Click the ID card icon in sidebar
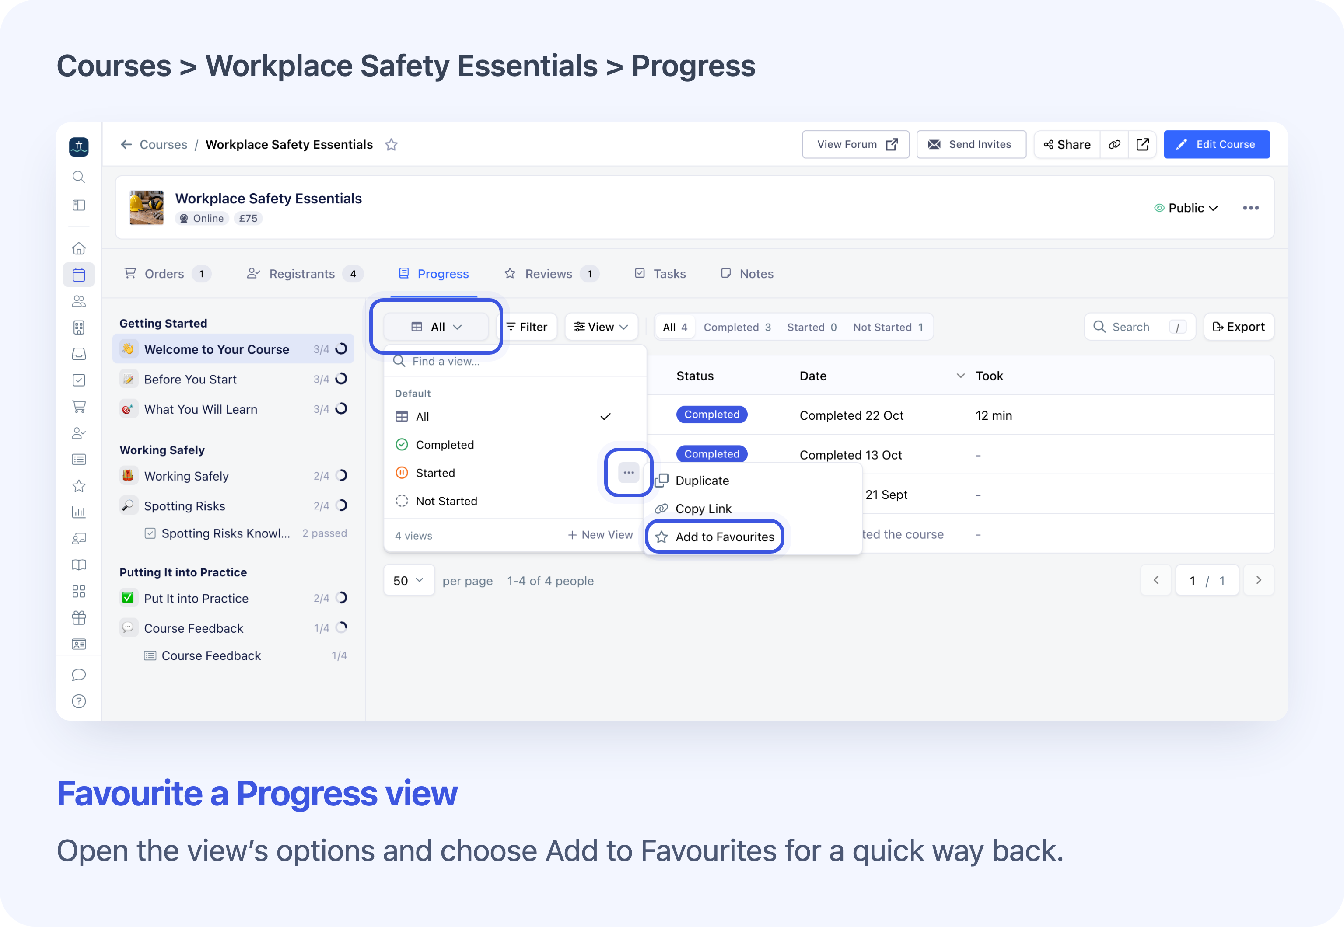 point(78,644)
